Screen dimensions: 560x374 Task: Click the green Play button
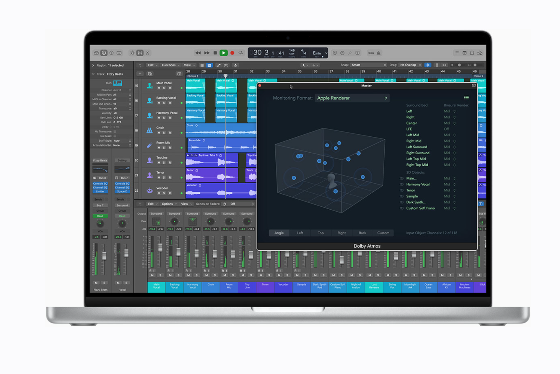click(223, 53)
